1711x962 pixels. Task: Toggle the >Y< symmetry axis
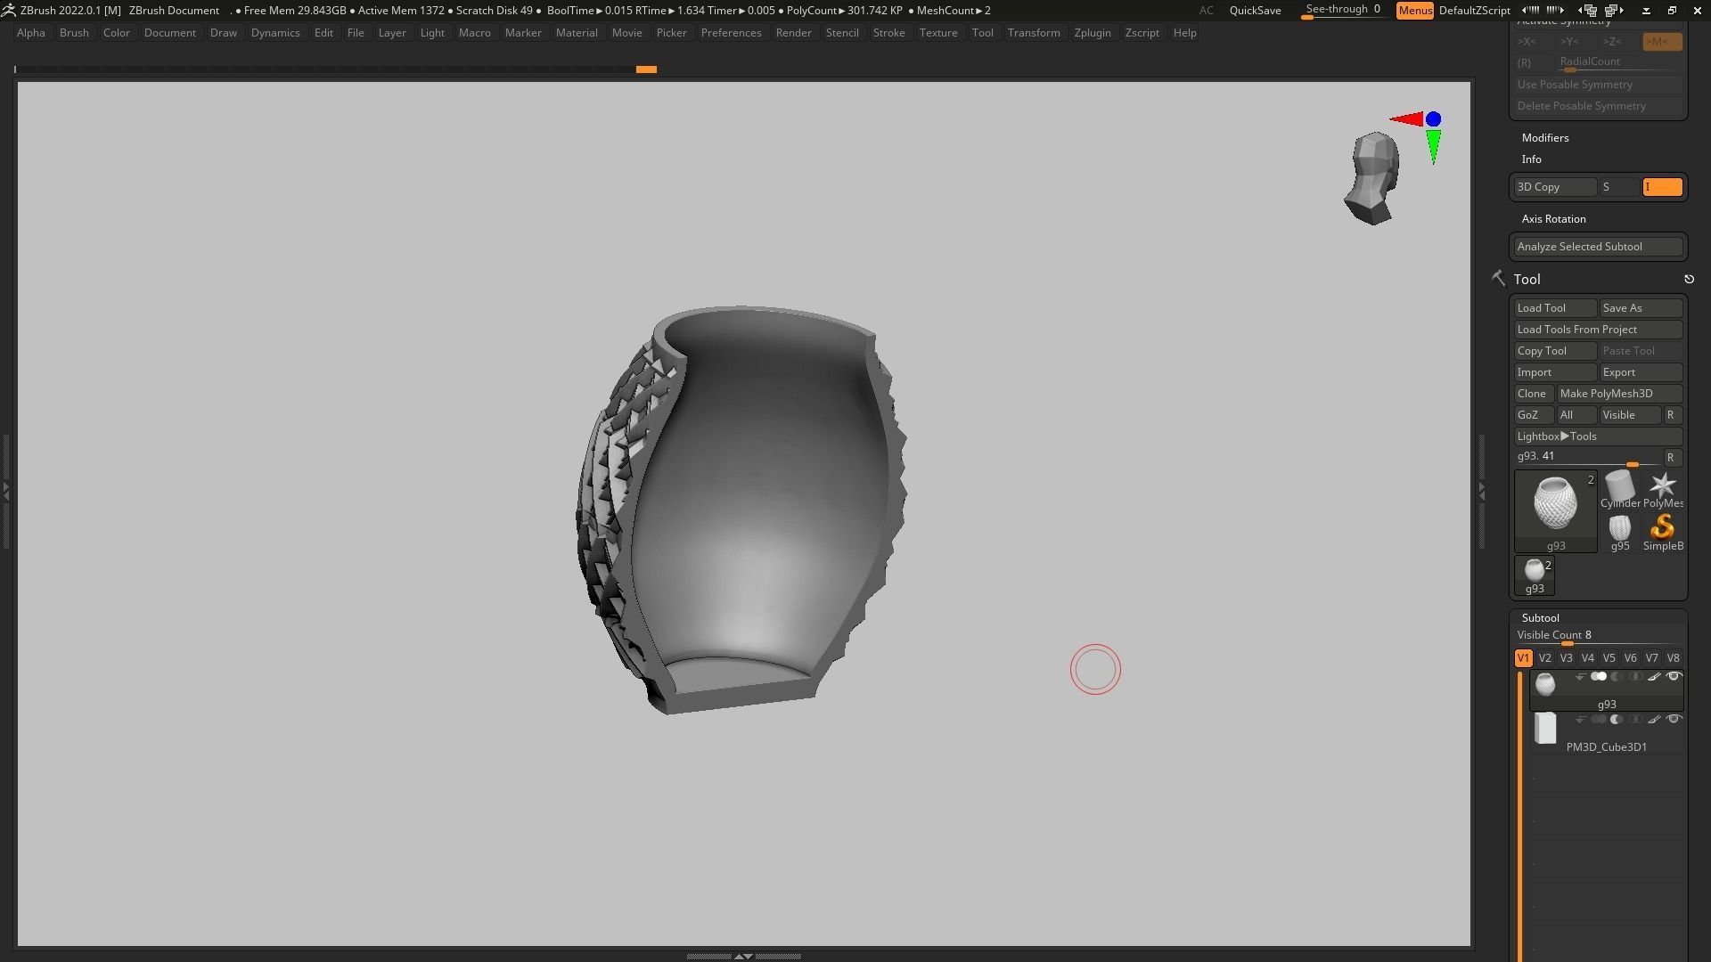(x=1576, y=41)
